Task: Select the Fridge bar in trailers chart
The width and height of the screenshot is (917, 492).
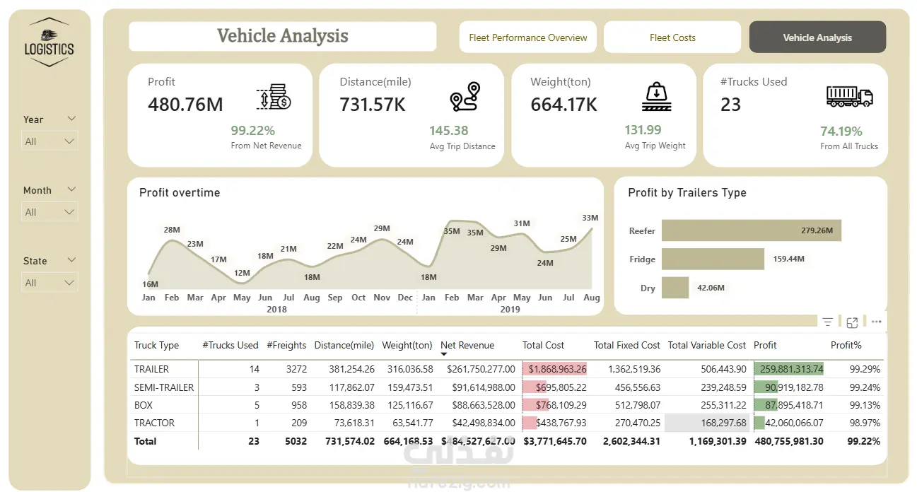Action: point(713,259)
